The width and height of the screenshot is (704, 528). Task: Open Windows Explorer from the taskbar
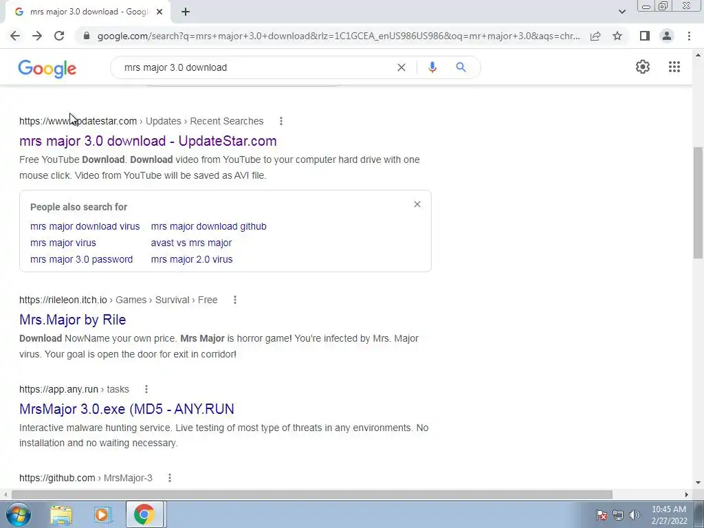(61, 514)
